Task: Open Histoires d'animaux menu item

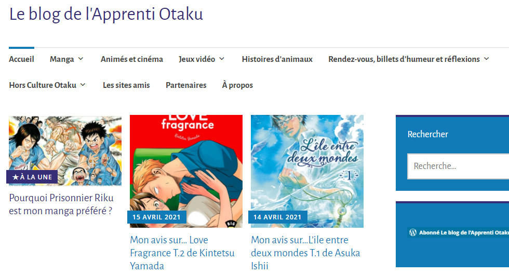Action: 277,59
